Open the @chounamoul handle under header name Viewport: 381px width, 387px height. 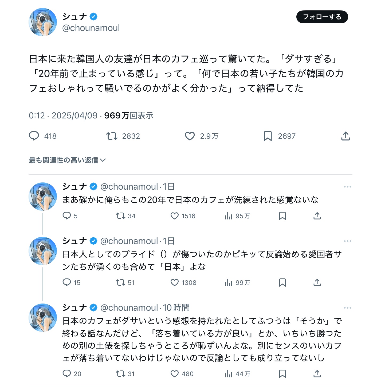(91, 28)
